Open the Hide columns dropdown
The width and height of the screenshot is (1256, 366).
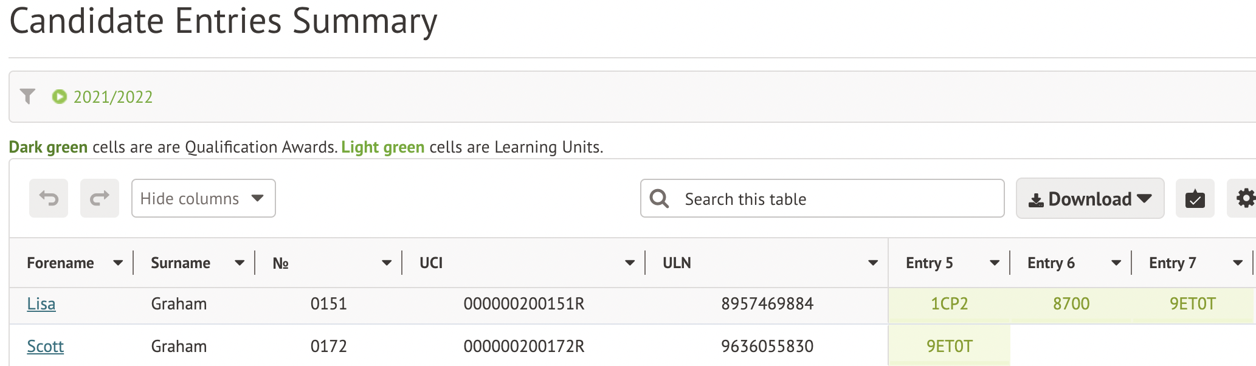pos(203,198)
